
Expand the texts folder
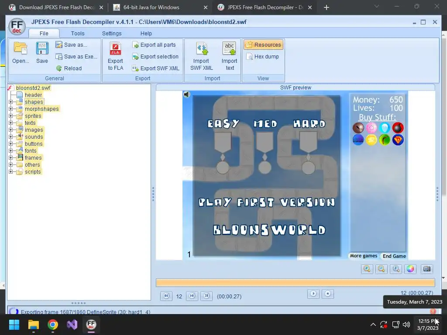point(10,123)
